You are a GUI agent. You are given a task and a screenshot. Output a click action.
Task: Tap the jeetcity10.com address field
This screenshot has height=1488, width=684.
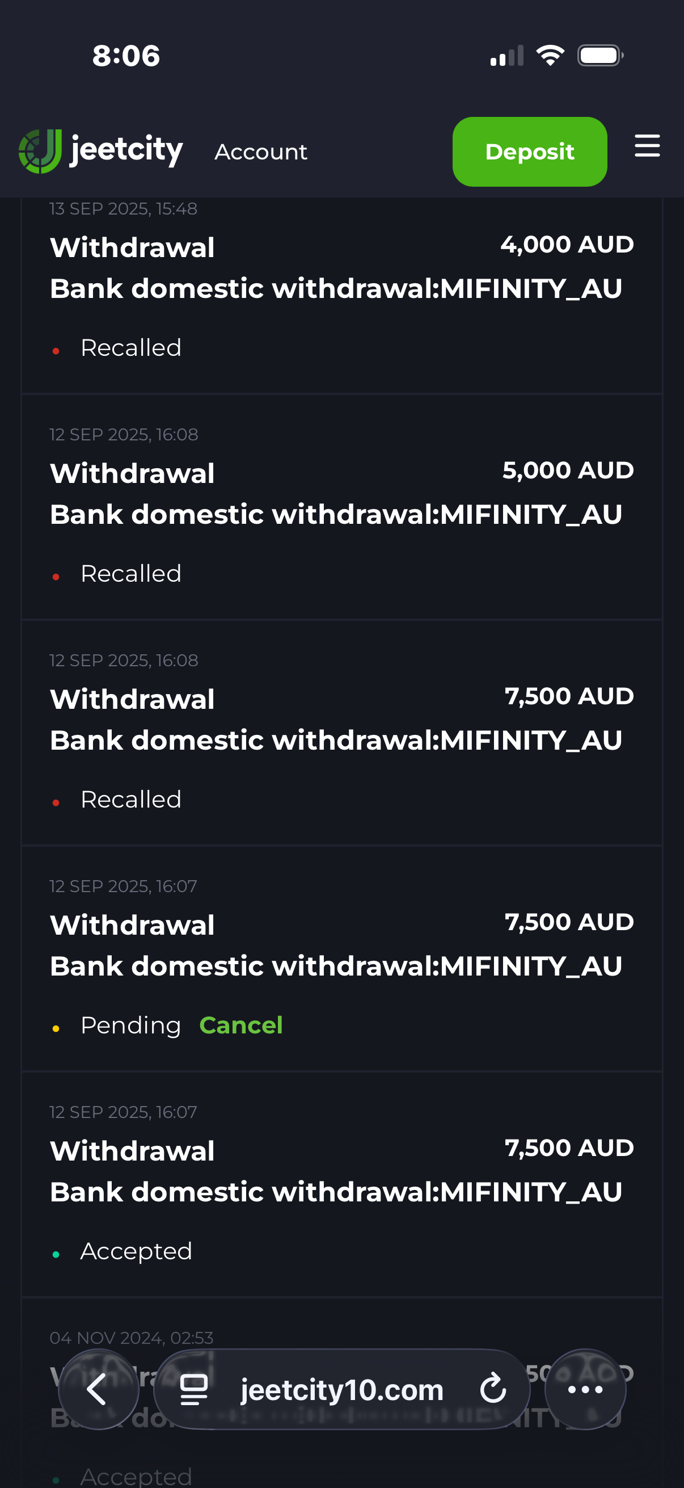(341, 1389)
